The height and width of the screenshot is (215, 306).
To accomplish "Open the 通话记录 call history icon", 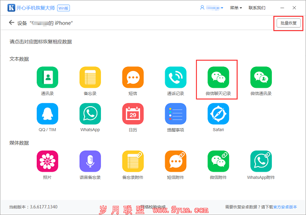I will (175, 78).
